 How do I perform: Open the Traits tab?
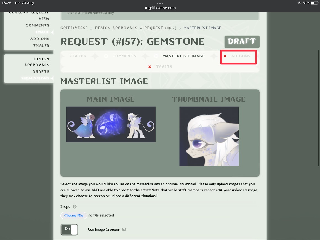(164, 67)
